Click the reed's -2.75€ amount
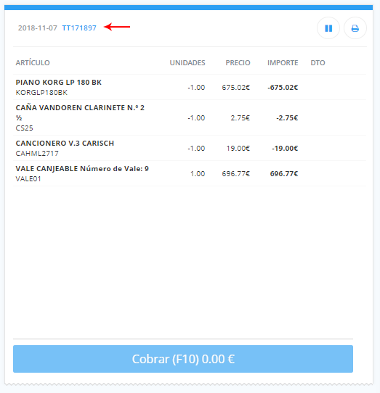 (287, 117)
